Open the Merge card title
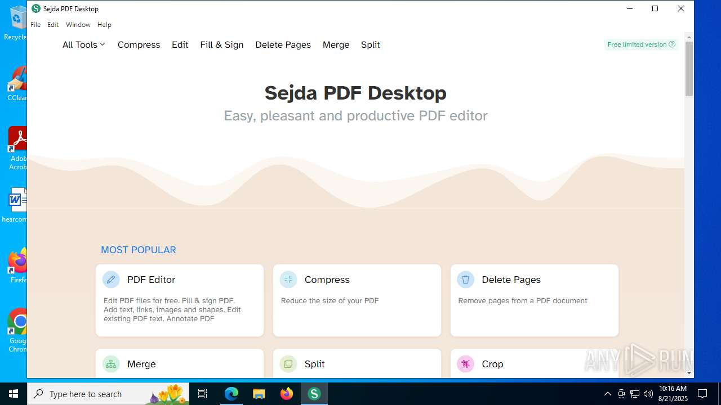Screen dimensions: 721x405 point(141,364)
